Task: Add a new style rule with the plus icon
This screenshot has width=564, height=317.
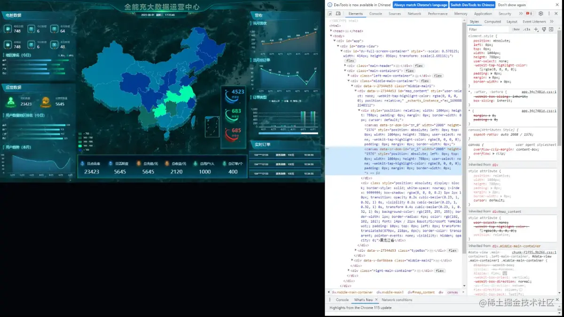Action: tap(536, 29)
